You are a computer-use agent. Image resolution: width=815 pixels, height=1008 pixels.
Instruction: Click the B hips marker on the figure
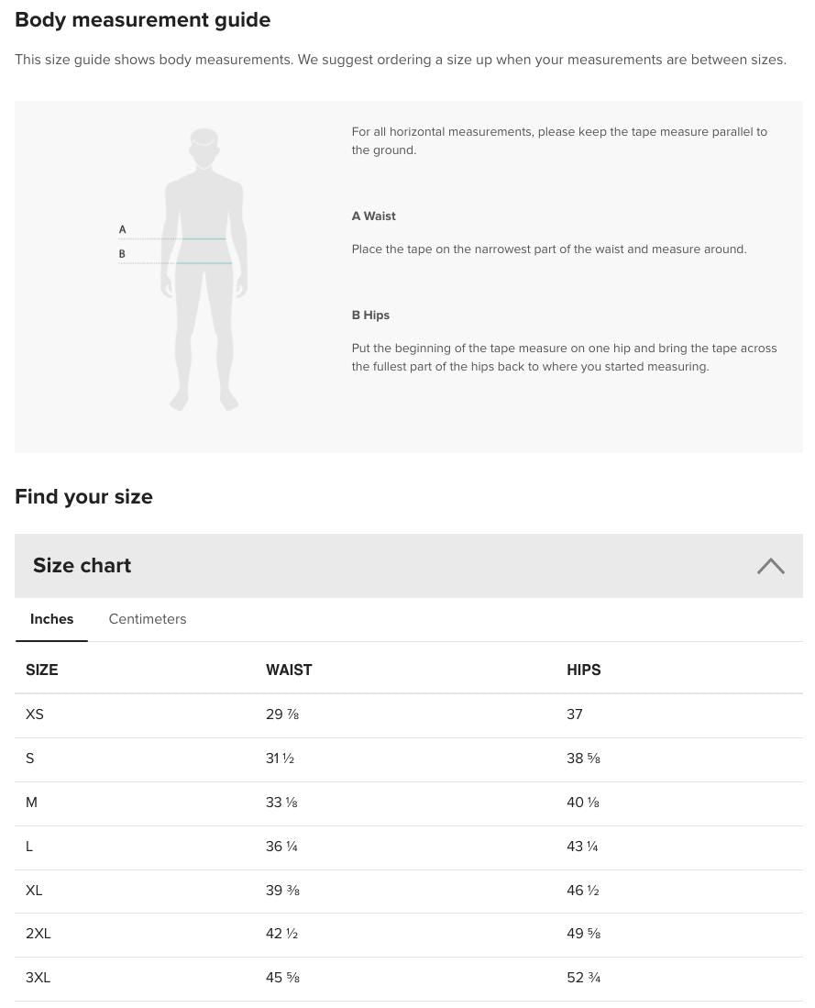click(122, 253)
